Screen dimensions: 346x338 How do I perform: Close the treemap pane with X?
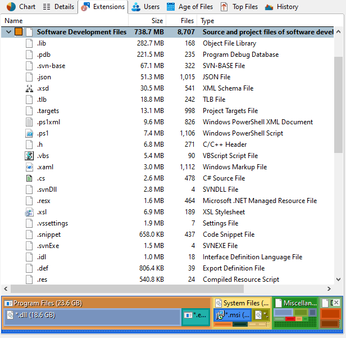336,303
